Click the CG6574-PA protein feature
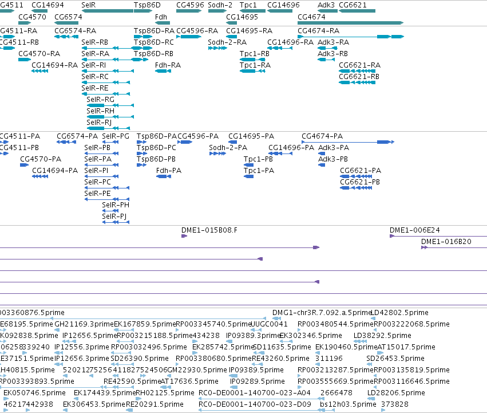 click(x=66, y=142)
